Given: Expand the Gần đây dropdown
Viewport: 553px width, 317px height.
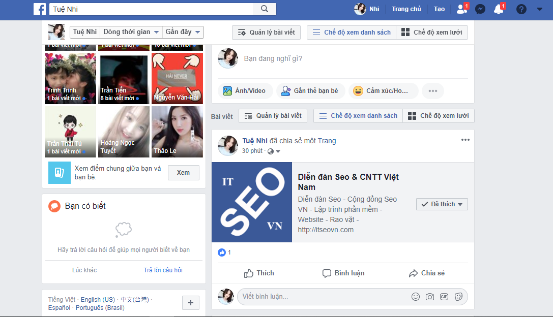Looking at the screenshot, I should tap(183, 32).
